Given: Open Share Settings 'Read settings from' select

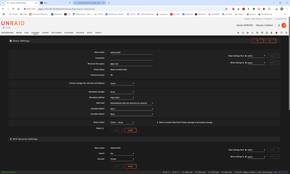Looking at the screenshot, I should (256, 56).
